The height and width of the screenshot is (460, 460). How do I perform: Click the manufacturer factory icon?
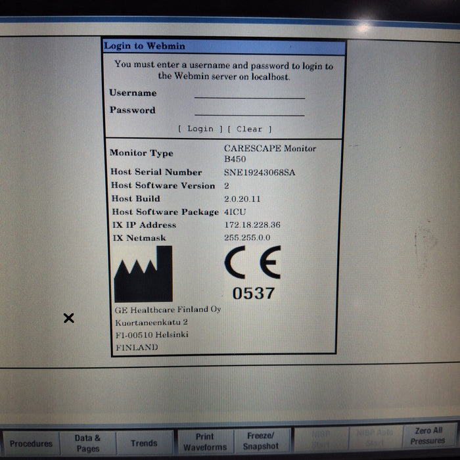(143, 274)
